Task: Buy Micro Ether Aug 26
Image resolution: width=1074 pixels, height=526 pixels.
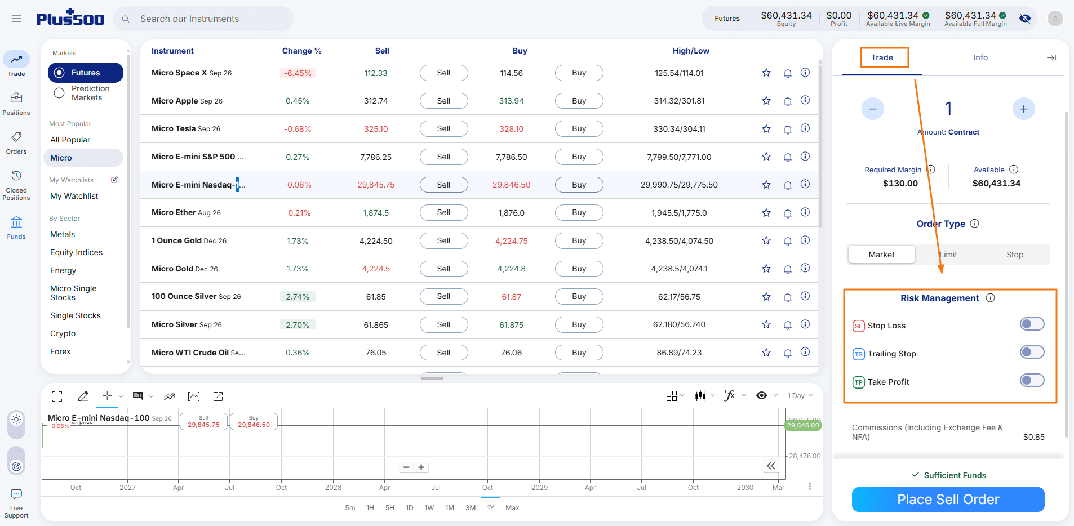Action: (579, 213)
